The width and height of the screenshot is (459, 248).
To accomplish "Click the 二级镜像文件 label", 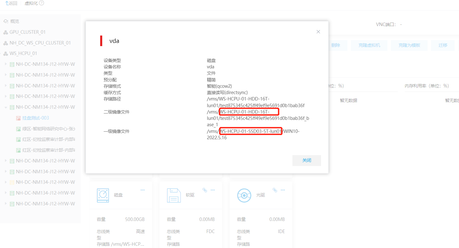I will [x=117, y=112].
